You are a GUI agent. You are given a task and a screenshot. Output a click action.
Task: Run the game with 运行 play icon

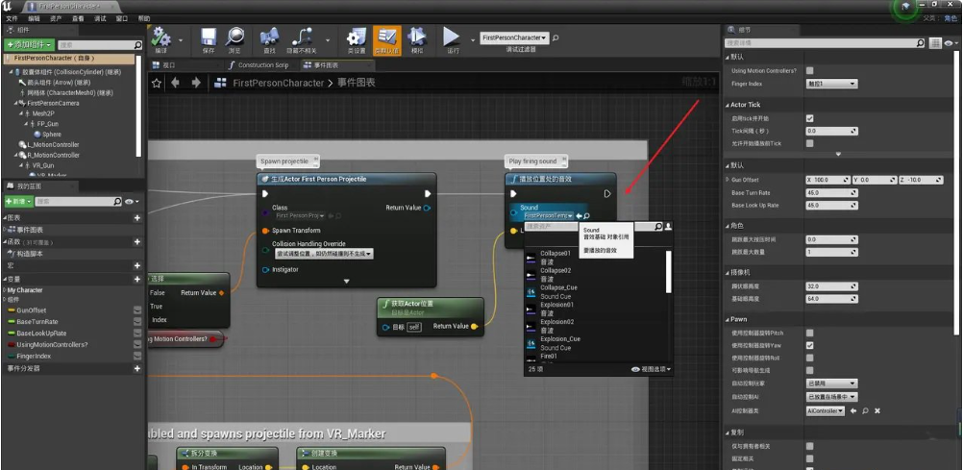coord(452,40)
